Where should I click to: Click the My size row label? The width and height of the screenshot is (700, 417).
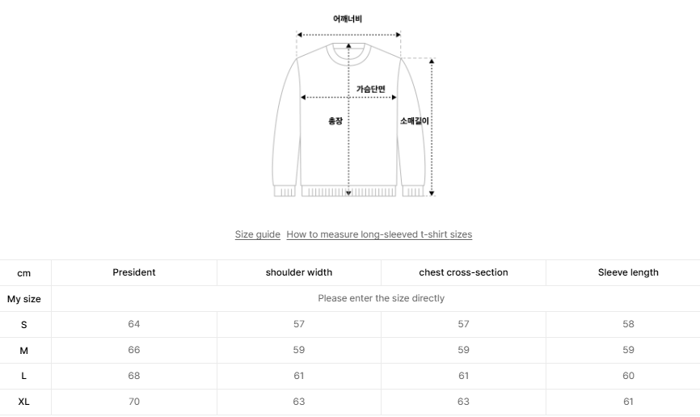pos(24,299)
